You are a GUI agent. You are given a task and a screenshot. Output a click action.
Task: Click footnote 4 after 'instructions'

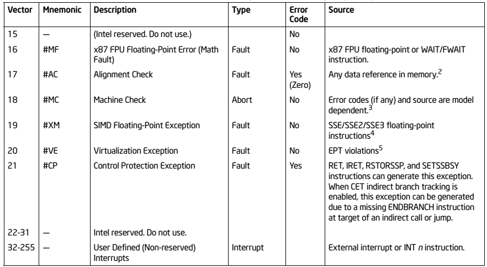point(372,134)
